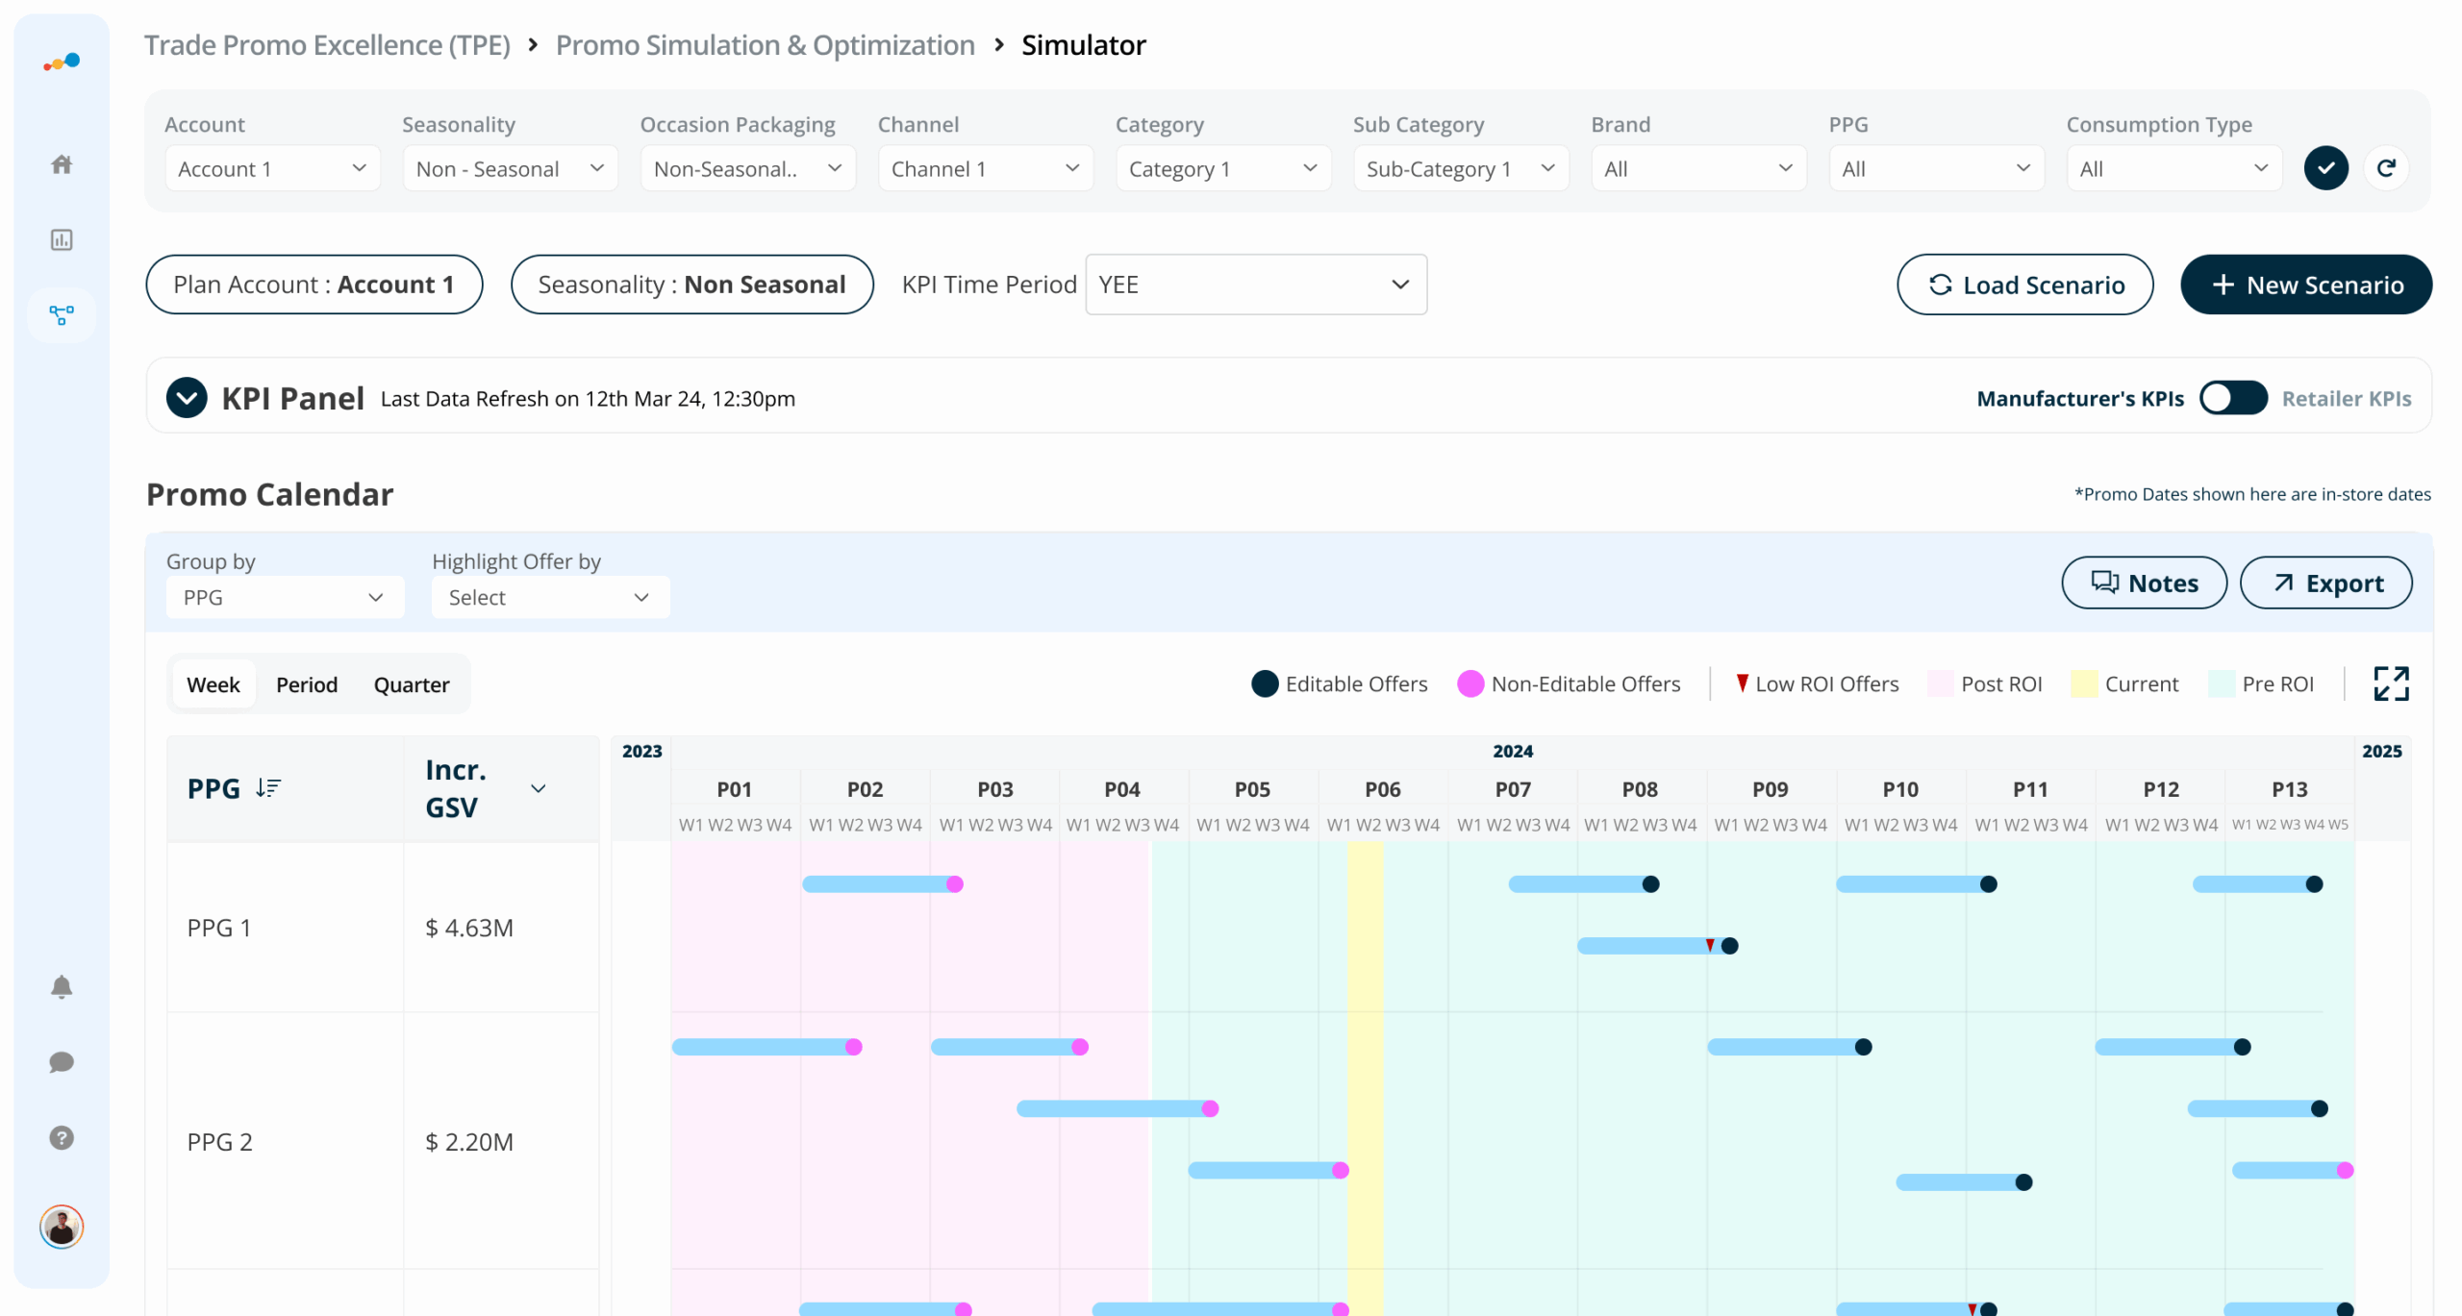The width and height of the screenshot is (2462, 1316).
Task: Open the Highlight Offer by dropdown
Action: (x=550, y=597)
